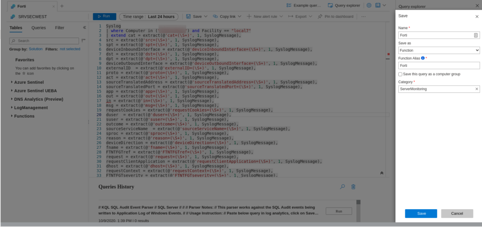482x227 pixels.
Task: Click the Function Alias info icon
Action: click(423, 58)
